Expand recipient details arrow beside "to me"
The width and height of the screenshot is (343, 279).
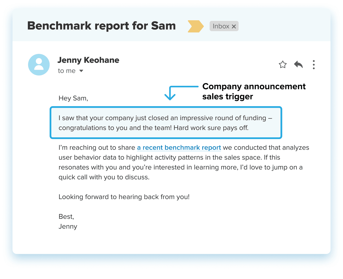(81, 71)
